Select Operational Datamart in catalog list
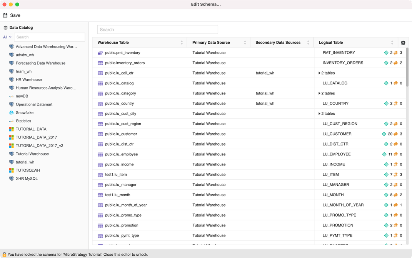This screenshot has width=412, height=258. click(x=34, y=104)
